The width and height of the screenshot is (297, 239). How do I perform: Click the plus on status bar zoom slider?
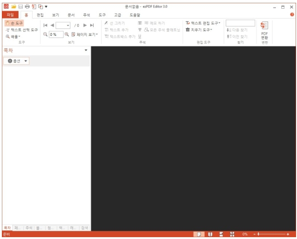[288, 234]
